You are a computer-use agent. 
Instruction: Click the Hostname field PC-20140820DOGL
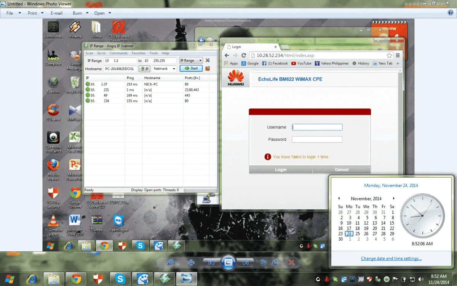pos(120,69)
